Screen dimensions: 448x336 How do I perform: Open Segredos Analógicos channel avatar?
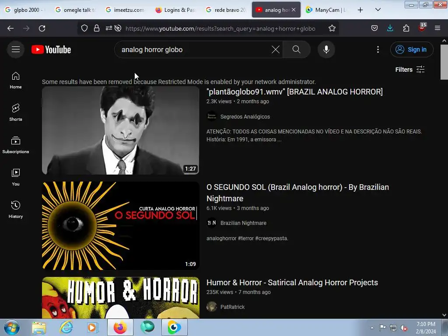click(x=212, y=116)
